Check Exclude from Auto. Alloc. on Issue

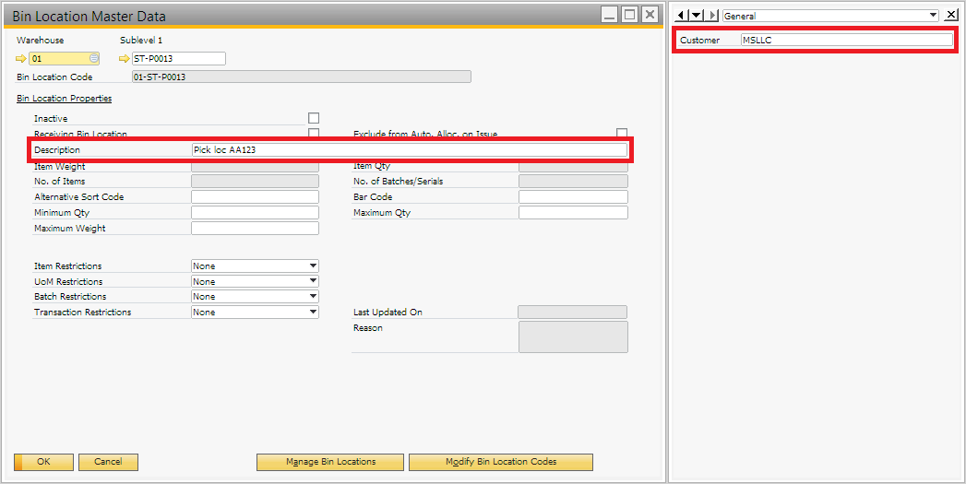click(622, 133)
